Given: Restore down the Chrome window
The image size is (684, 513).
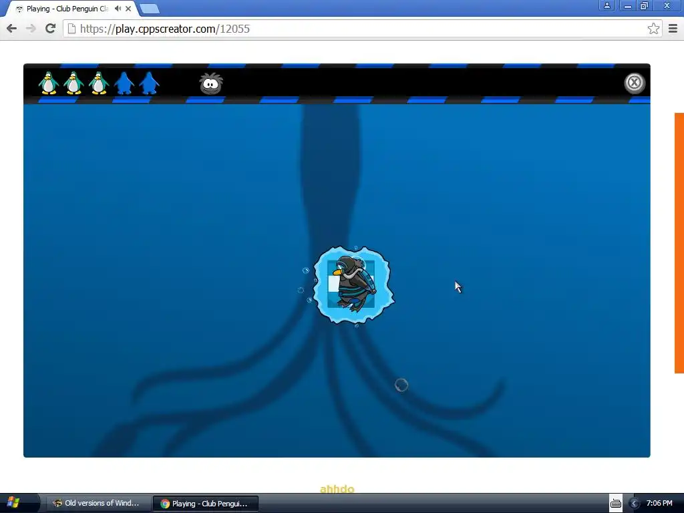Looking at the screenshot, I should [x=644, y=5].
